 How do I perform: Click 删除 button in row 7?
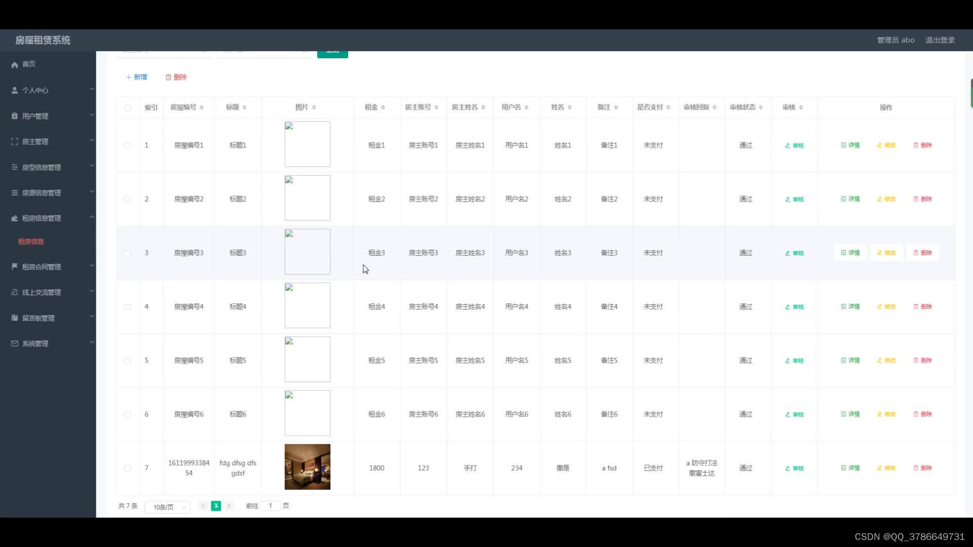pyautogui.click(x=922, y=468)
